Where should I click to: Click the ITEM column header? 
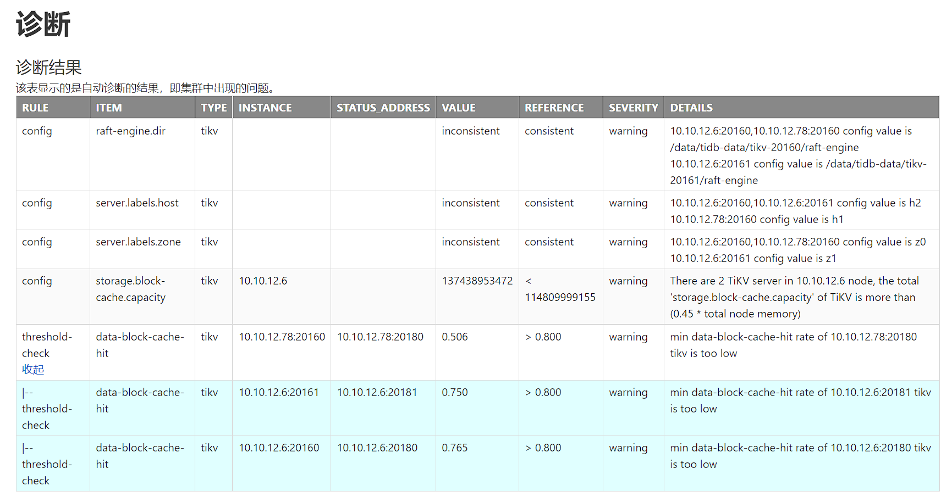coord(142,108)
